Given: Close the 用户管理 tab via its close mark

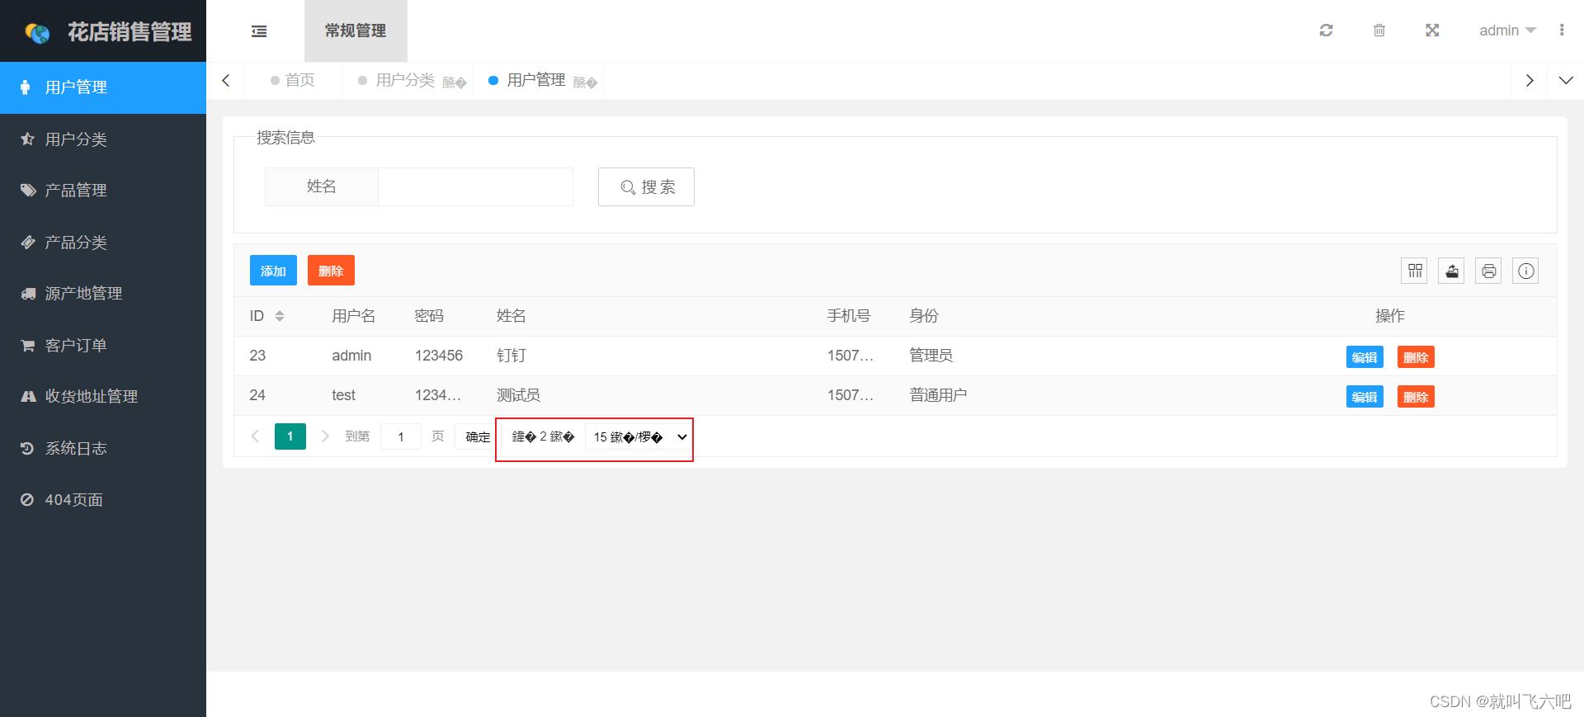Looking at the screenshot, I should (x=585, y=83).
